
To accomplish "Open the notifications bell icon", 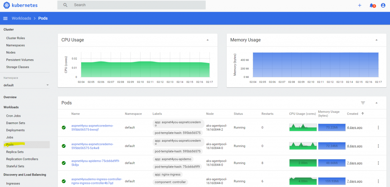I will [x=372, y=5].
